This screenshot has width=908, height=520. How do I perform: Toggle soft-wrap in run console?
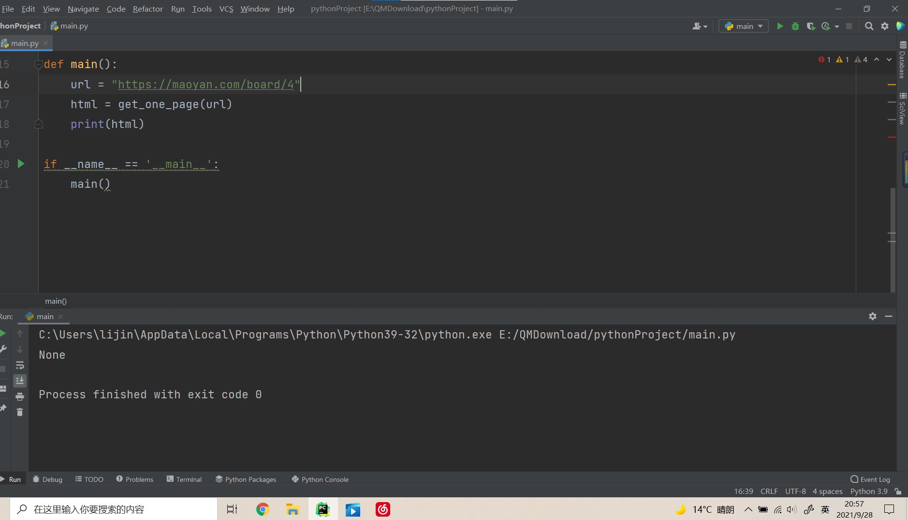[x=20, y=365]
